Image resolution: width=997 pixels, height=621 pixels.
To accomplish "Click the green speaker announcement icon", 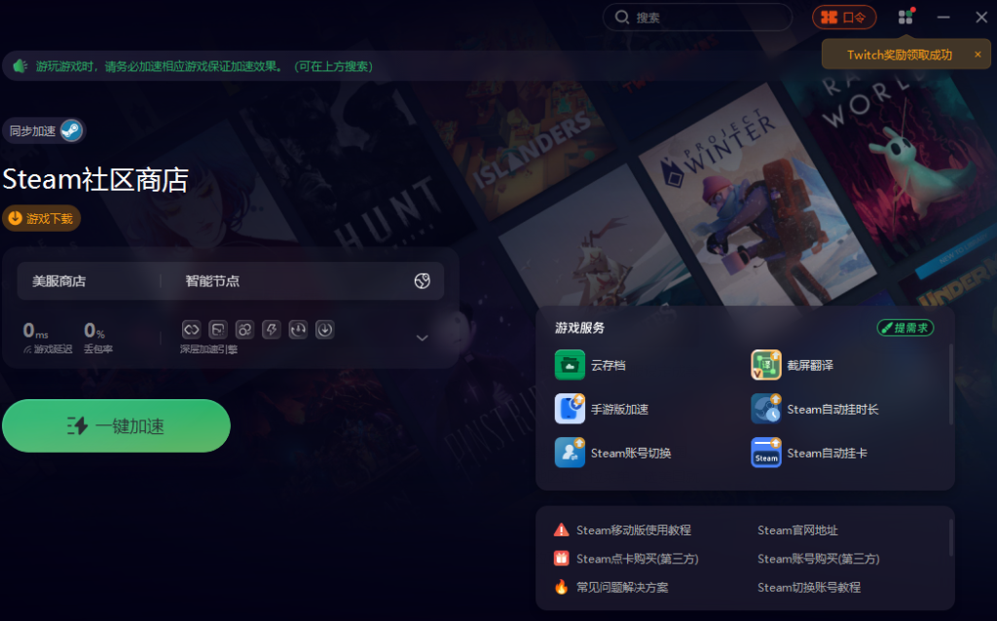I will [x=20, y=66].
